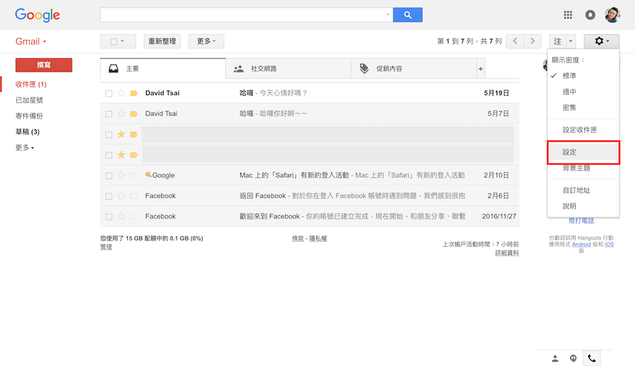Click the blue search magnifier button

click(407, 15)
